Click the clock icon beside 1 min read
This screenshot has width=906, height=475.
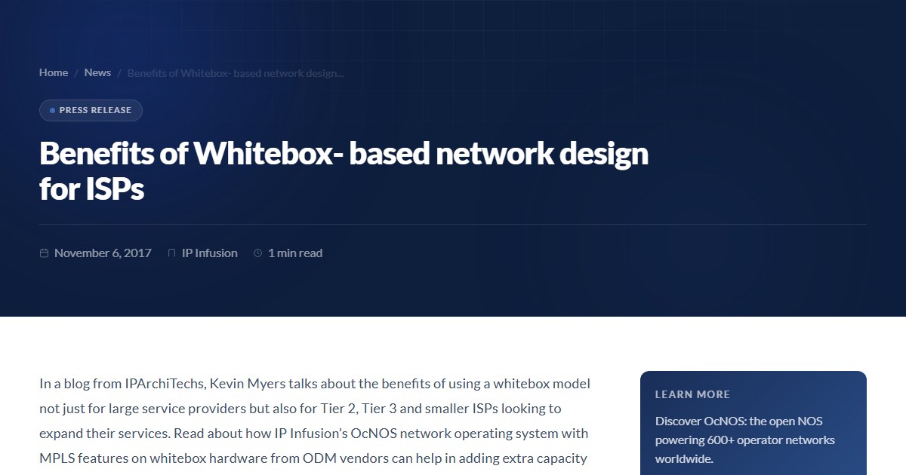[257, 253]
